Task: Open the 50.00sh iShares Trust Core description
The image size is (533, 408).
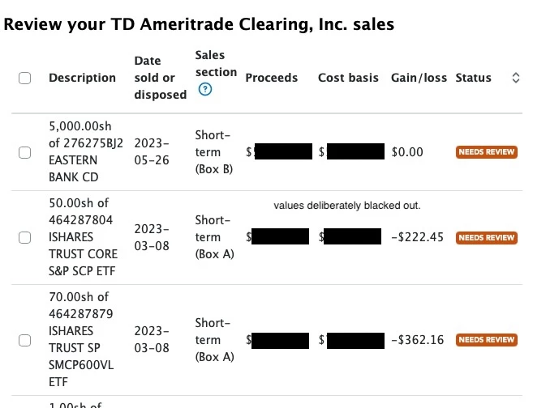Action: click(83, 237)
